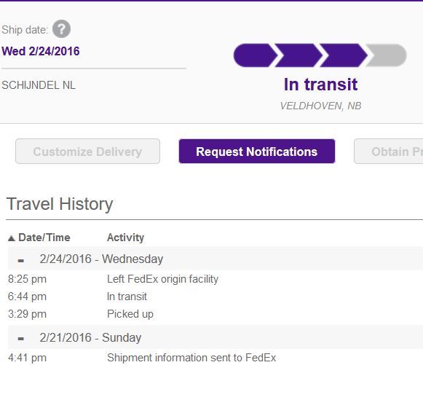Image resolution: width=423 pixels, height=408 pixels.
Task: Click the Customize Delivery button
Action: (x=87, y=152)
